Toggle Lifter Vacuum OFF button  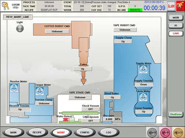(91, 121)
